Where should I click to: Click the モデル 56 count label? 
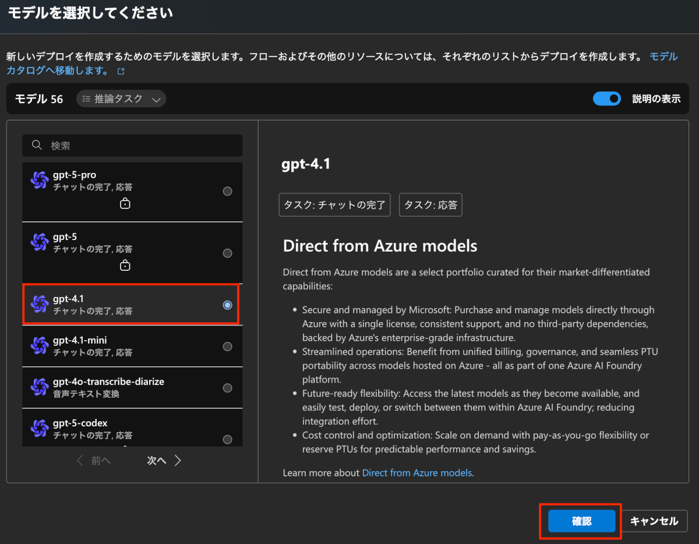coord(38,99)
